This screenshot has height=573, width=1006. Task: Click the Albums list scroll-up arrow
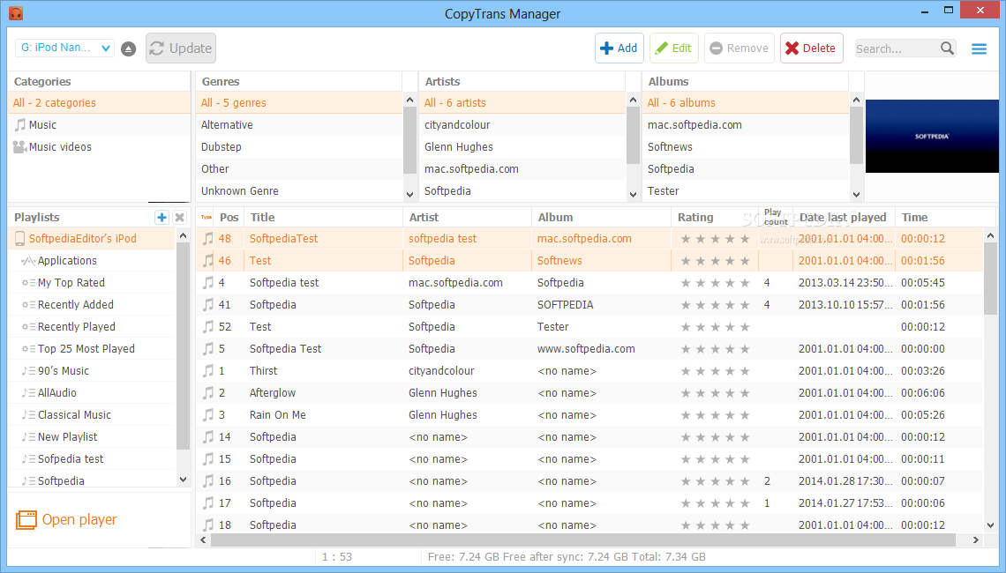point(857,100)
